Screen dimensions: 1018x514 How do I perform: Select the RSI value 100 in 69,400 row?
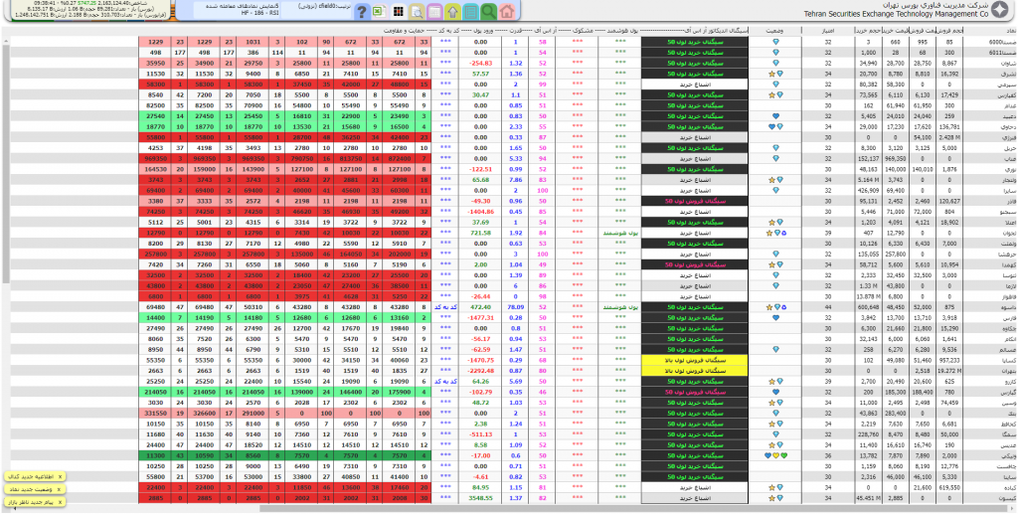[x=542, y=190]
